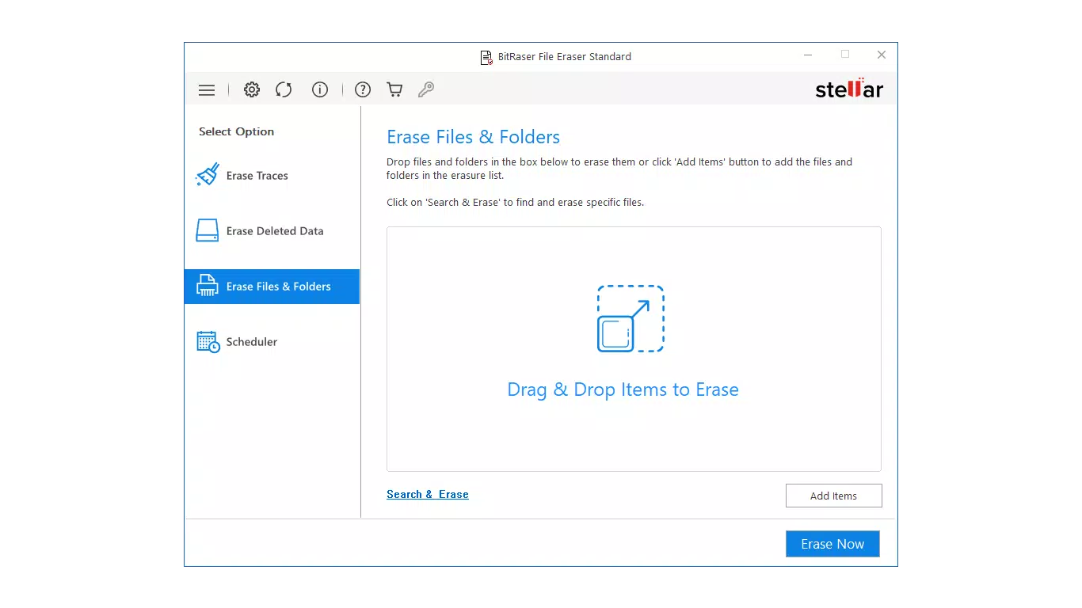Select Erase Traces option
1082x608 pixels.
(x=272, y=176)
